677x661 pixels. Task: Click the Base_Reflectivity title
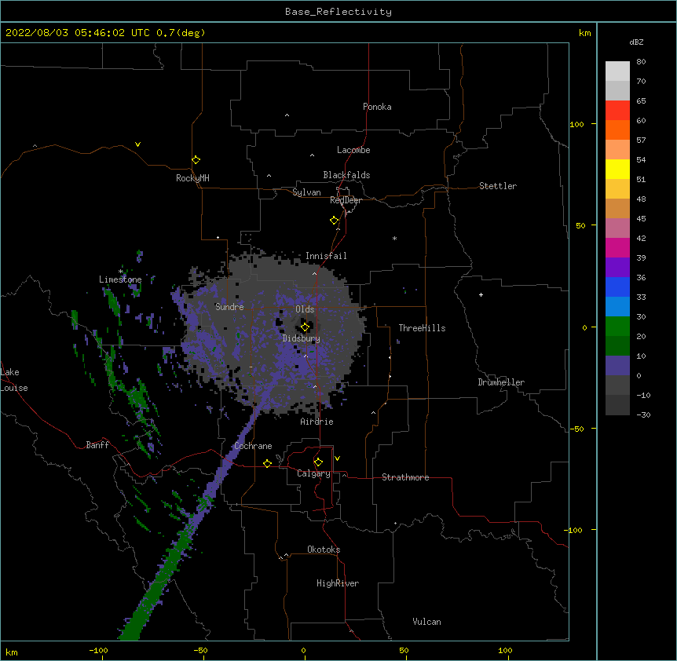pyautogui.click(x=338, y=12)
